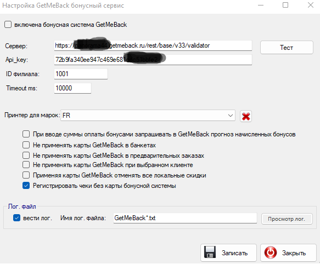The width and height of the screenshot is (320, 264).
Task: Select the Timeout ms field
Action: point(72,88)
